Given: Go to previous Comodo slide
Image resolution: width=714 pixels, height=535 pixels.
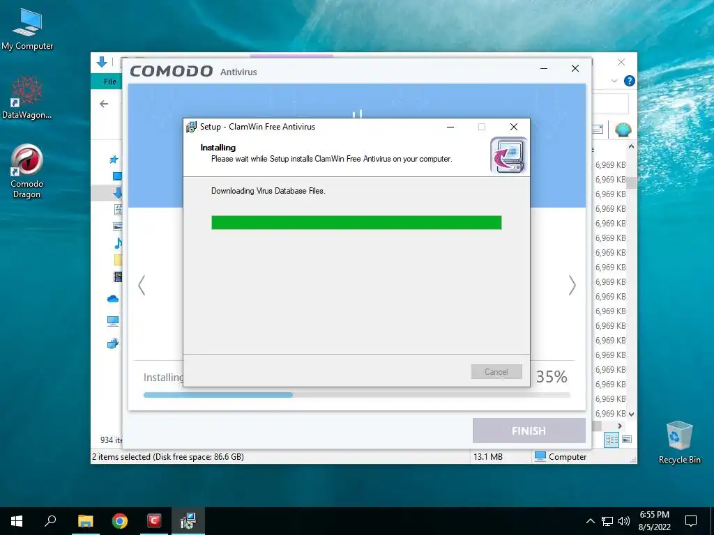Looking at the screenshot, I should click(142, 285).
